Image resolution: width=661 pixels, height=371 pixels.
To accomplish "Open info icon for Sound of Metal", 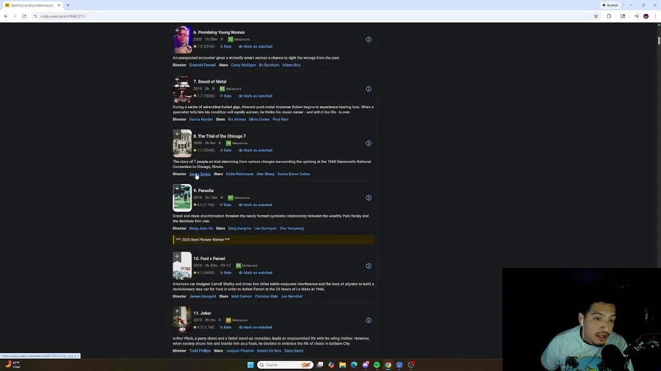I will point(369,89).
